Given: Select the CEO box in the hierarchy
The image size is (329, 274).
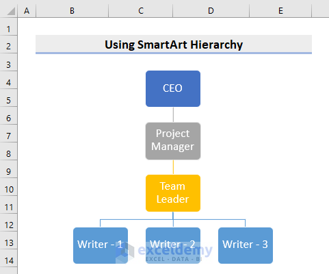Looking at the screenshot, I should [x=173, y=88].
